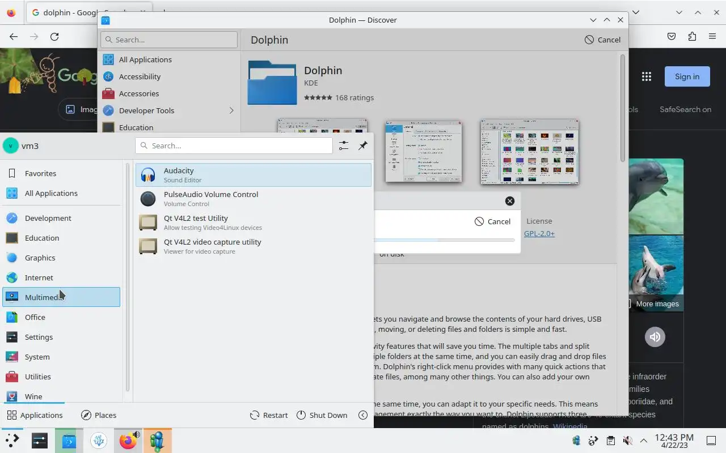Open the GPL-2.0+ license link
Screen dimensions: 726x453
click(x=539, y=233)
